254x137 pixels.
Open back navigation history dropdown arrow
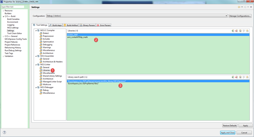click(x=242, y=7)
